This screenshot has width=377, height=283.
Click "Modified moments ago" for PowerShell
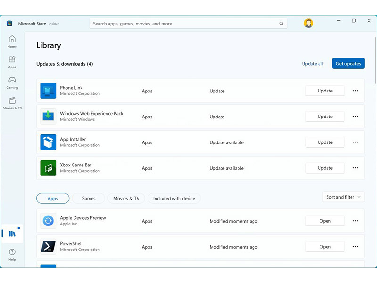[233, 247]
